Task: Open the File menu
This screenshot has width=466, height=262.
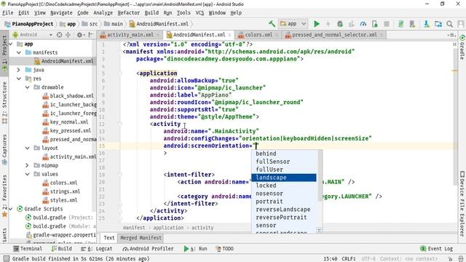Action: [x=8, y=13]
